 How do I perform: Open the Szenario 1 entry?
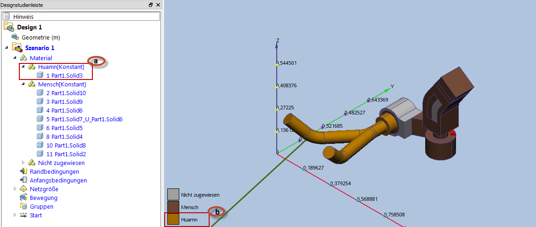(40, 48)
